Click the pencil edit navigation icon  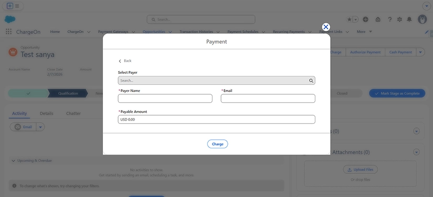click(427, 32)
